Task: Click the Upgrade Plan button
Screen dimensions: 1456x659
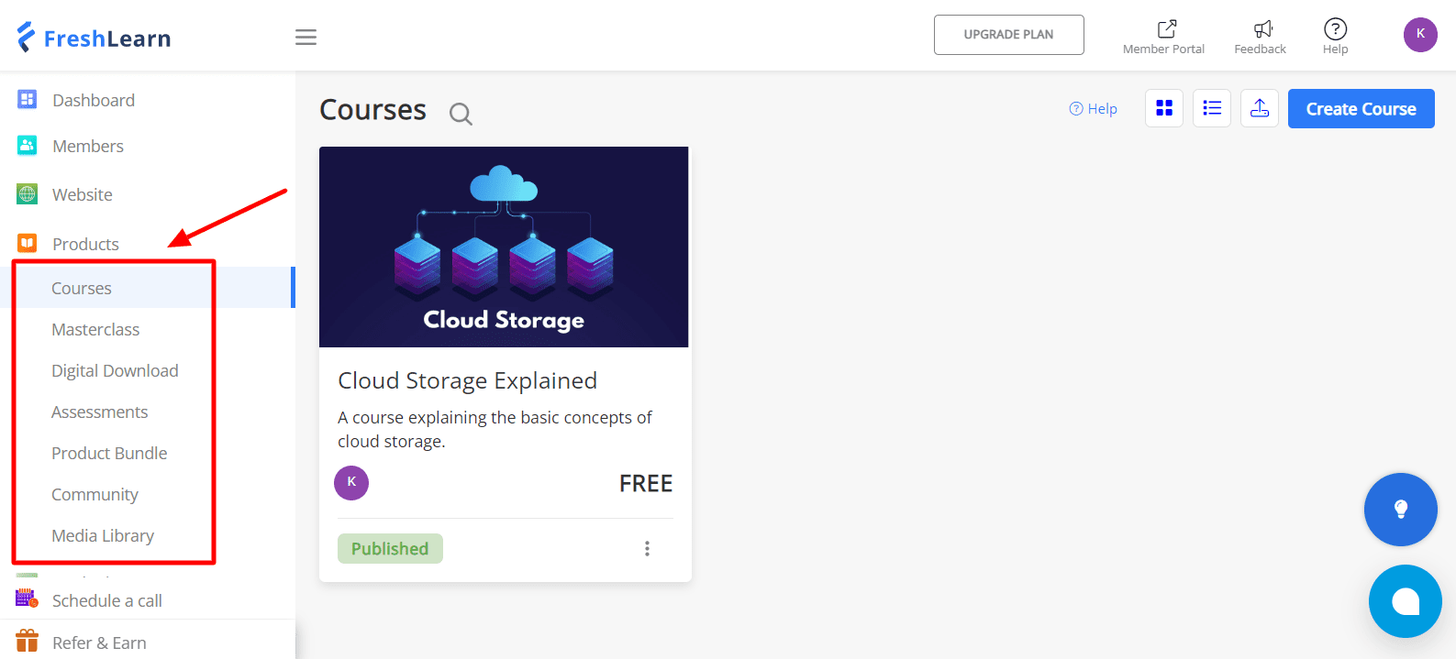Action: tap(1008, 35)
